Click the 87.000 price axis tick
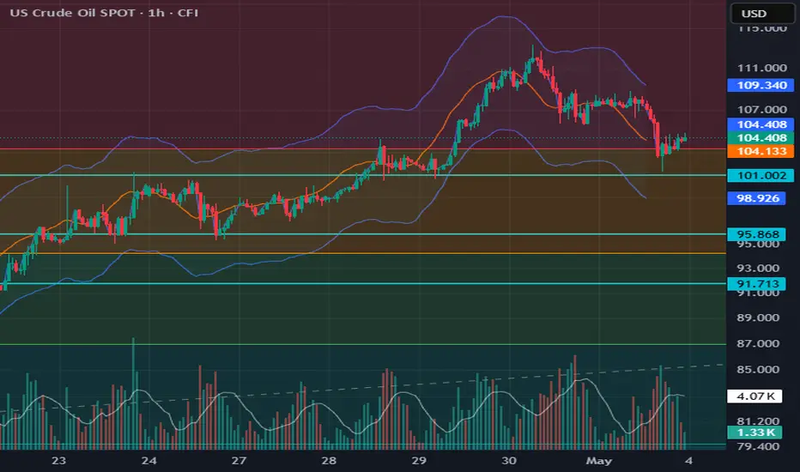 click(758, 344)
